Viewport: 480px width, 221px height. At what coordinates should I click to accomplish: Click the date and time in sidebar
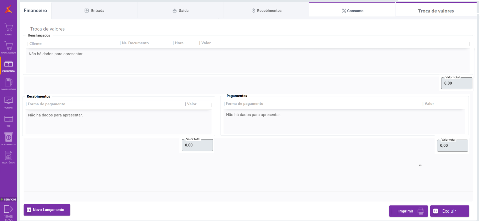9,218
